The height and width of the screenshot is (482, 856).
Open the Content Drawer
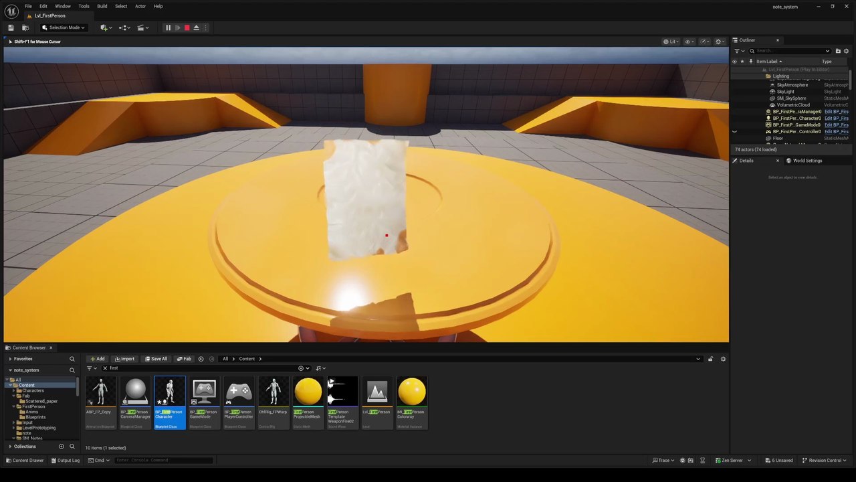coord(25,461)
